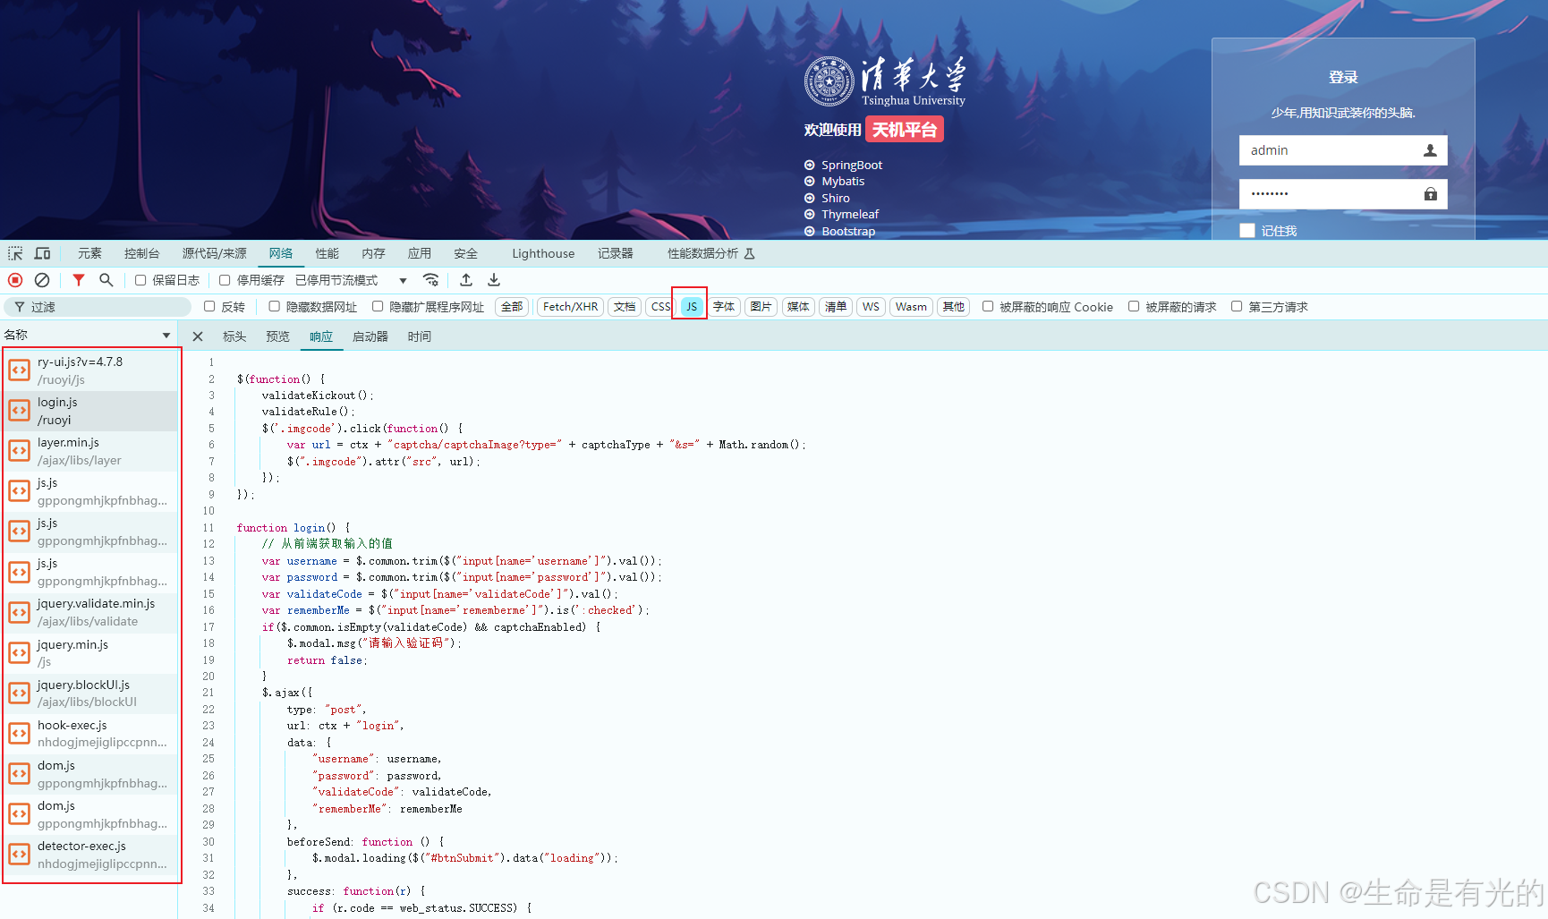Switch to the 控制台 console tab
The height and width of the screenshot is (919, 1548).
[141, 253]
